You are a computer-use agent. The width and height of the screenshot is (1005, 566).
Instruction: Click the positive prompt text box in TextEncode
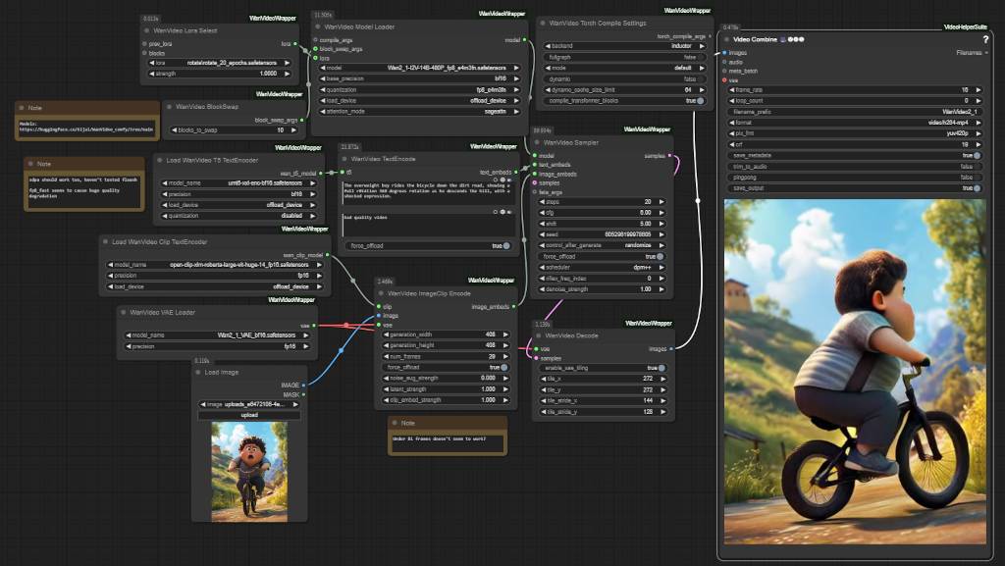point(428,194)
